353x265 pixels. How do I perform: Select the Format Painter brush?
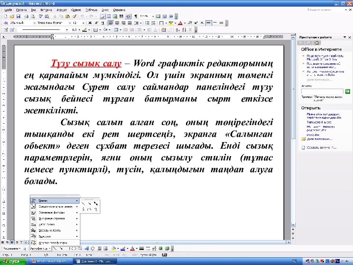[x=74, y=16]
